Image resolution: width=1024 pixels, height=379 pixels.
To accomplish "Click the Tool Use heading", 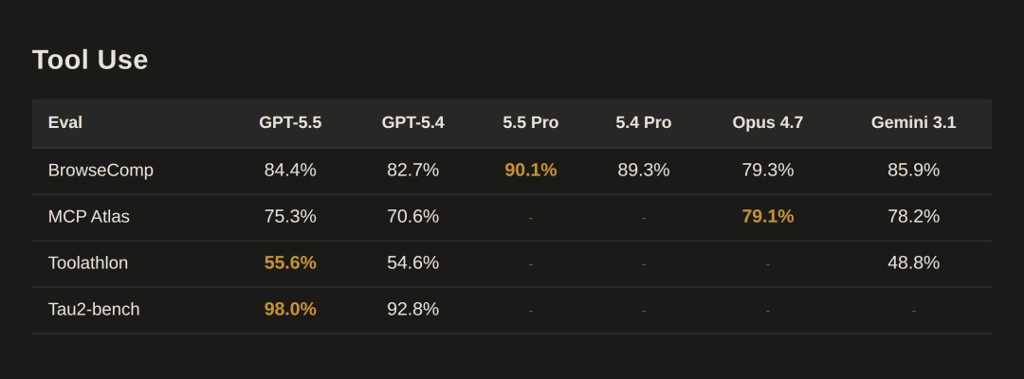I will 90,60.
